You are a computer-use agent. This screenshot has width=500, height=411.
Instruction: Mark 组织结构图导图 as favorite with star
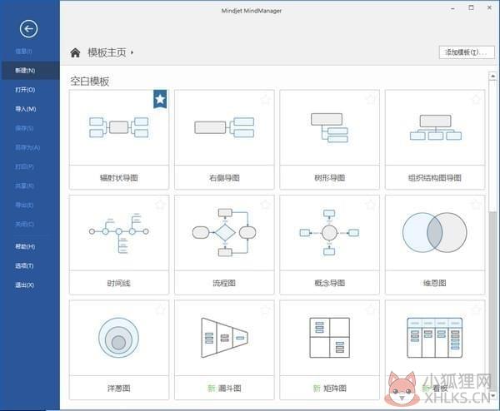[476, 100]
